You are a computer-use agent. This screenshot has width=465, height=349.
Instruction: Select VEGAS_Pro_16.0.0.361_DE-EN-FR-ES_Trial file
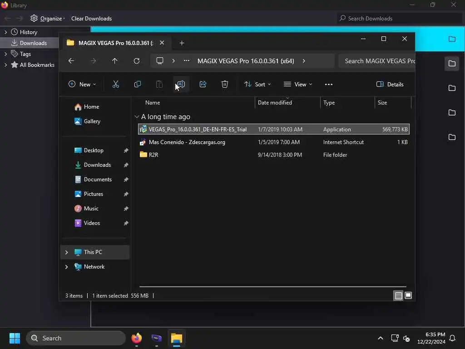274,130
